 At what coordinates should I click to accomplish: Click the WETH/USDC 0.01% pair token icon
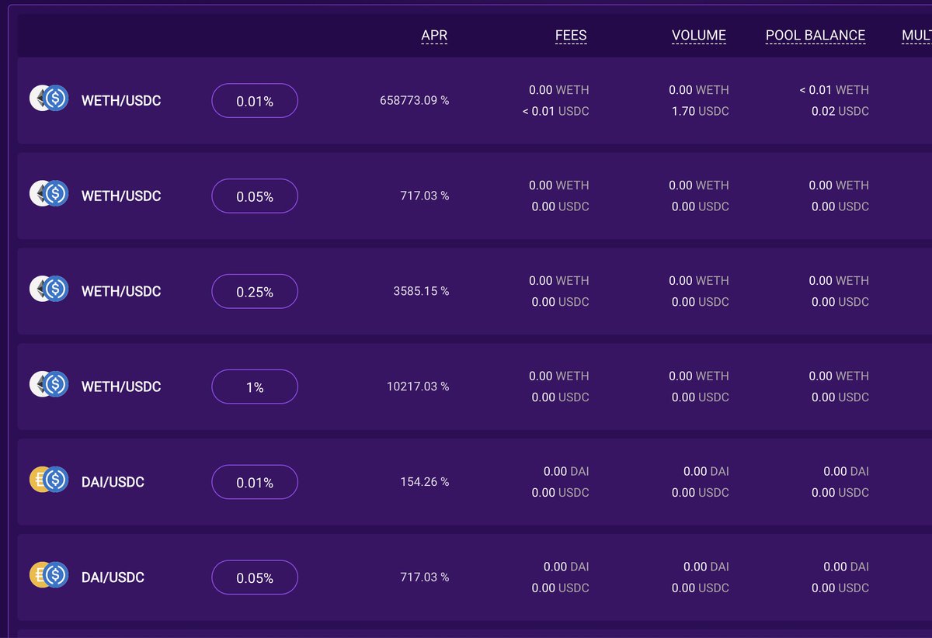(49, 98)
